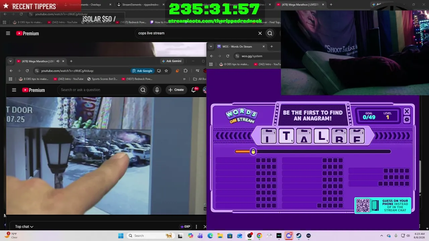429x241 pixels.
Task: Click the YouTube search magnifier in Mega Marathon window
Action: pyautogui.click(x=143, y=90)
